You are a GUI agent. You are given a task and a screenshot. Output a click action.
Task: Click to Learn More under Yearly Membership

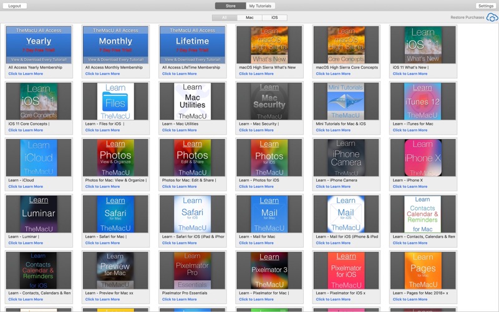[26, 74]
